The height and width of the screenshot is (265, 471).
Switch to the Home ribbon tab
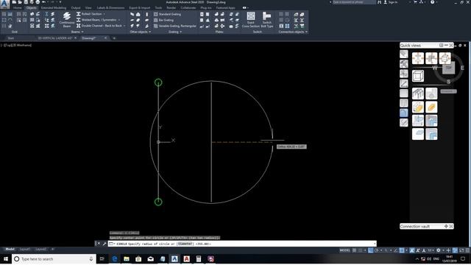click(x=18, y=8)
